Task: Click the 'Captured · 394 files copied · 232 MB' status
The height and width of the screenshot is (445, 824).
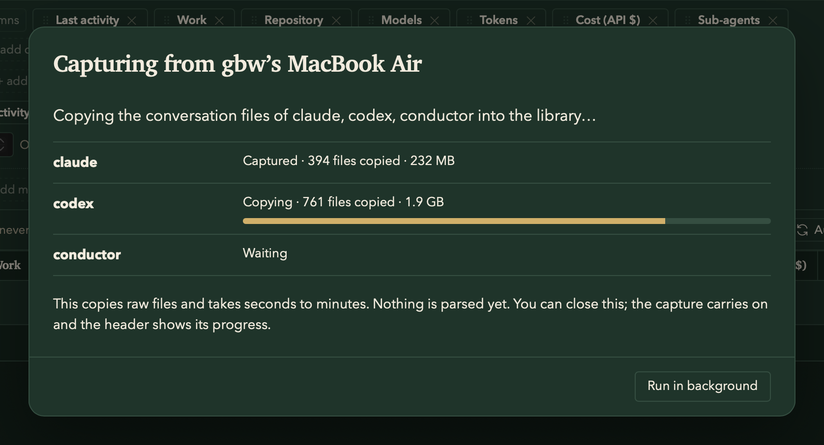Action: click(x=349, y=161)
